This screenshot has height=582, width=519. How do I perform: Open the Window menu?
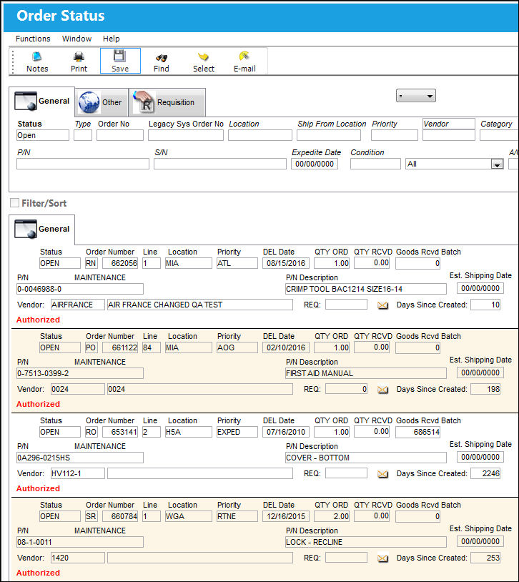coord(76,39)
